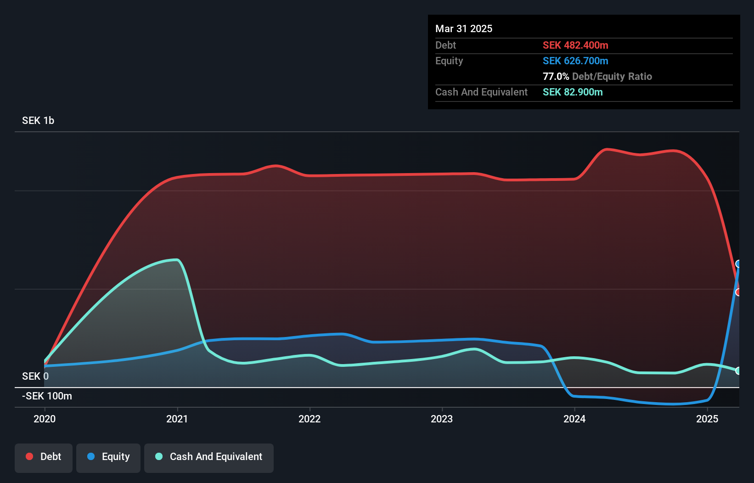This screenshot has height=483, width=754.
Task: Click the 77.0% Debt/Equity Ratio text
Action: [x=597, y=77]
